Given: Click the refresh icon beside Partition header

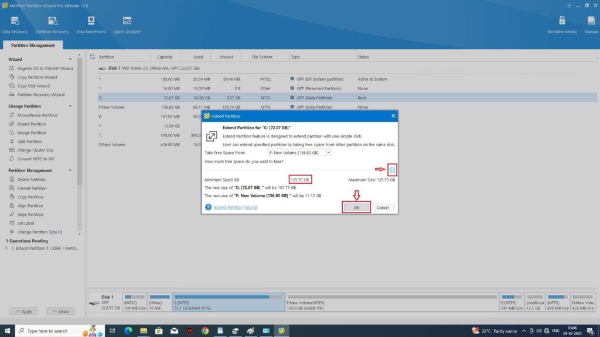Looking at the screenshot, I should pos(92,57).
